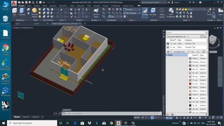Switch to the Visualize ribbon tab
The width and height of the screenshot is (224, 126).
click(x=53, y=6)
